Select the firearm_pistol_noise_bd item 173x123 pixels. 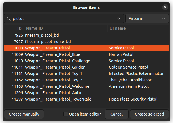coord(48,42)
